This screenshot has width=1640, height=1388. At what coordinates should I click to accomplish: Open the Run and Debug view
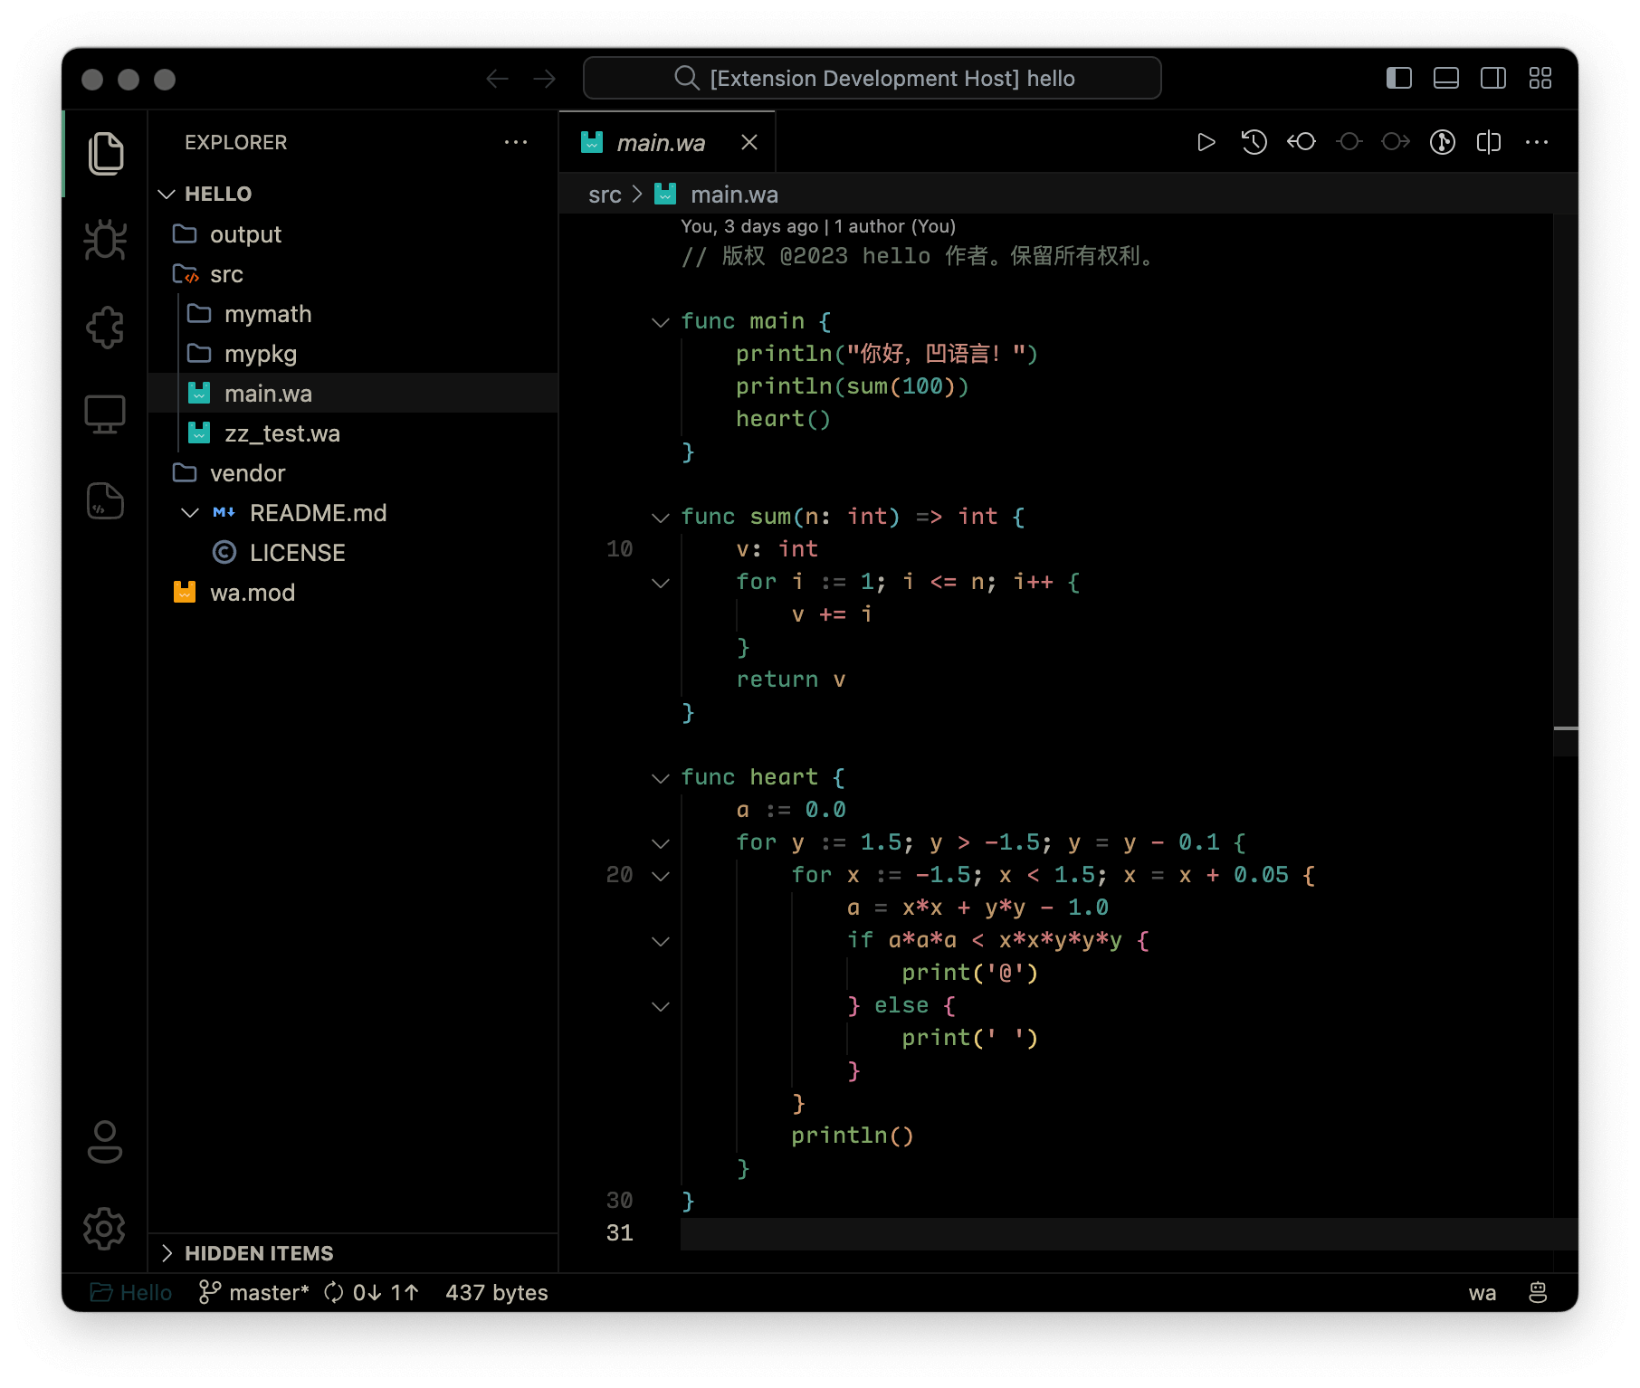[105, 241]
